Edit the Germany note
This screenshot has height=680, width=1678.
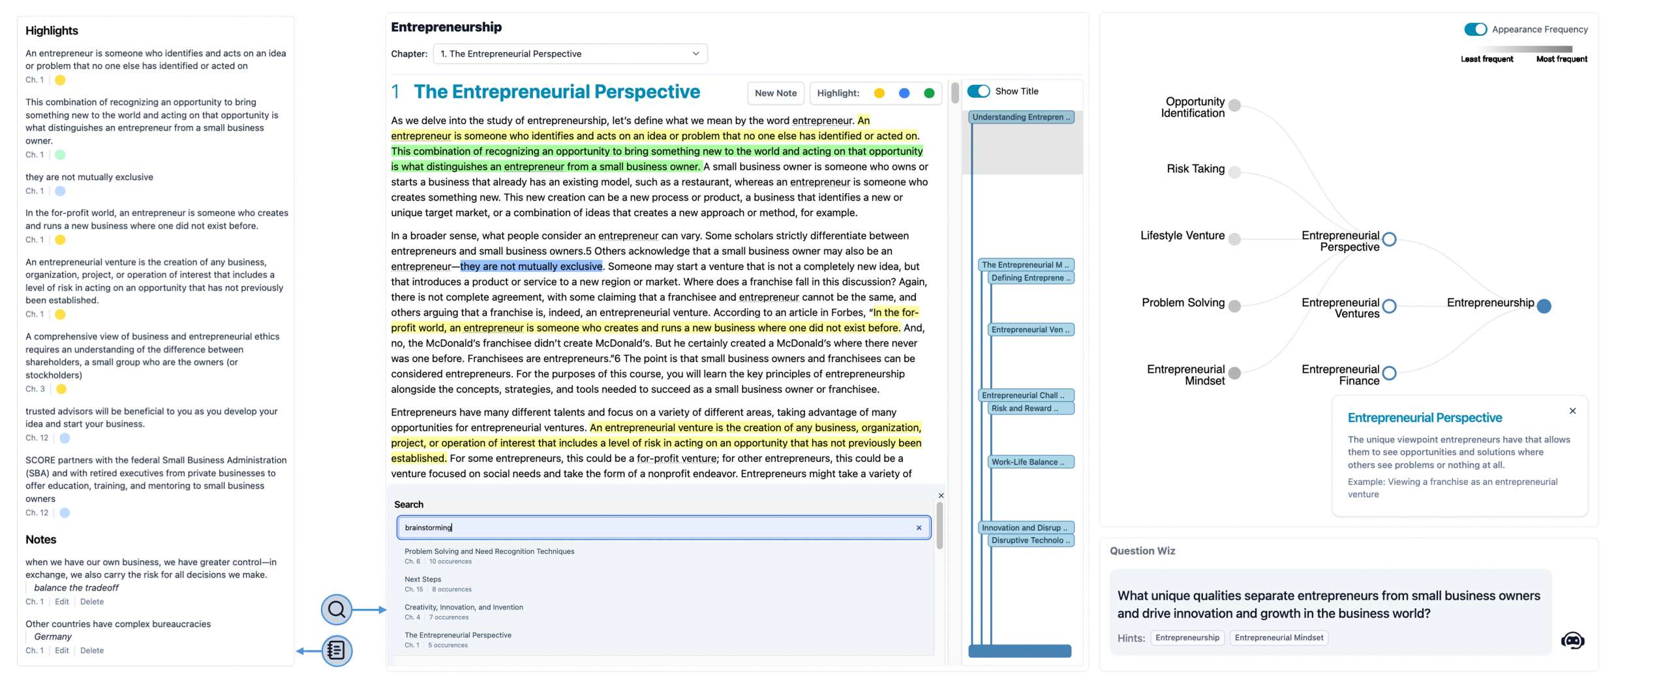click(x=62, y=651)
